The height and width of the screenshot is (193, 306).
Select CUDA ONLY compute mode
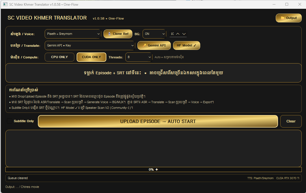tap(91, 57)
